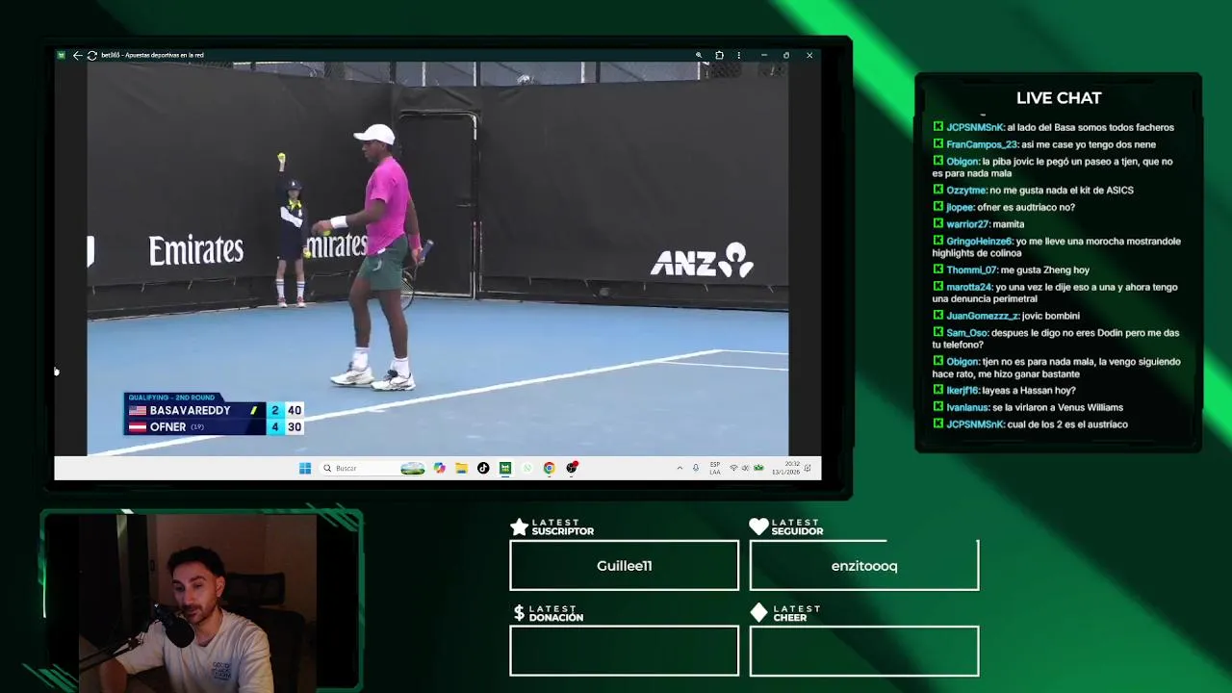
Task: Open the Wi-Fi network tray icon
Action: point(733,468)
